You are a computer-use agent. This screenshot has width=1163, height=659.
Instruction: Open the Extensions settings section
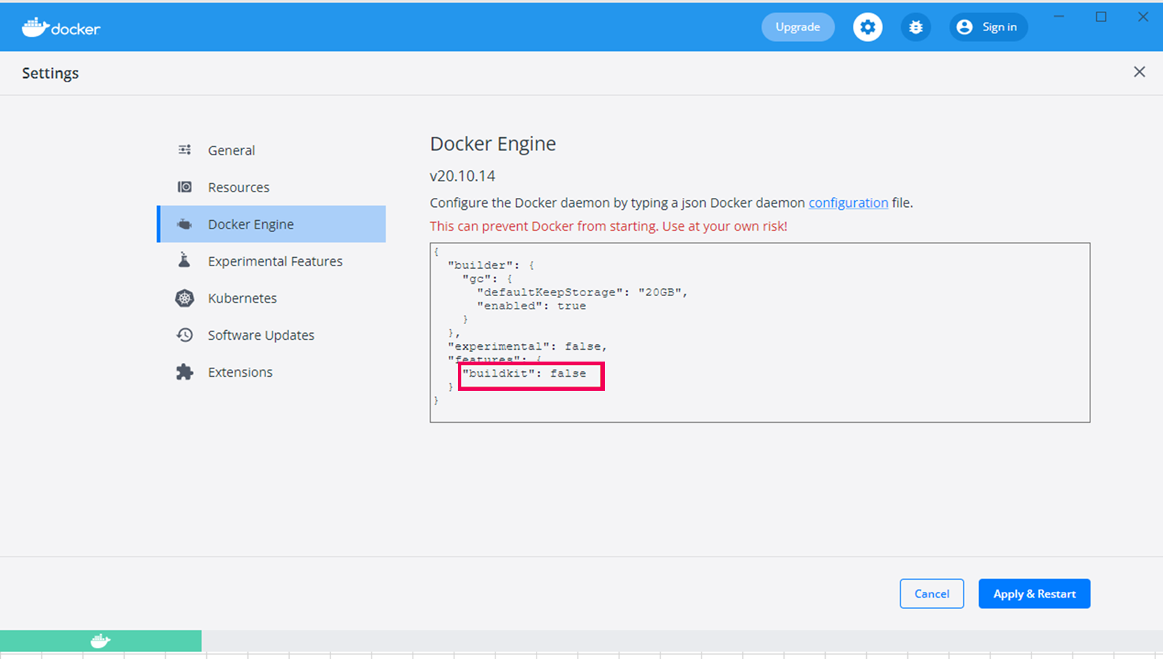(x=272, y=372)
